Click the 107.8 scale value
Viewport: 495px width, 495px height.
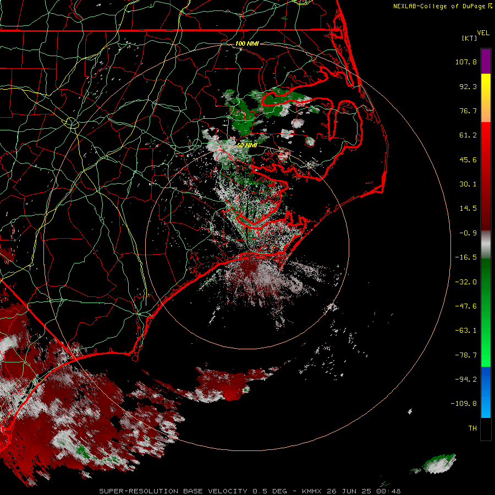point(466,62)
